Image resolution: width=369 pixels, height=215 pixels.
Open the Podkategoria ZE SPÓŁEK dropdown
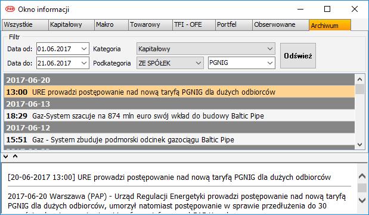pyautogui.click(x=170, y=63)
